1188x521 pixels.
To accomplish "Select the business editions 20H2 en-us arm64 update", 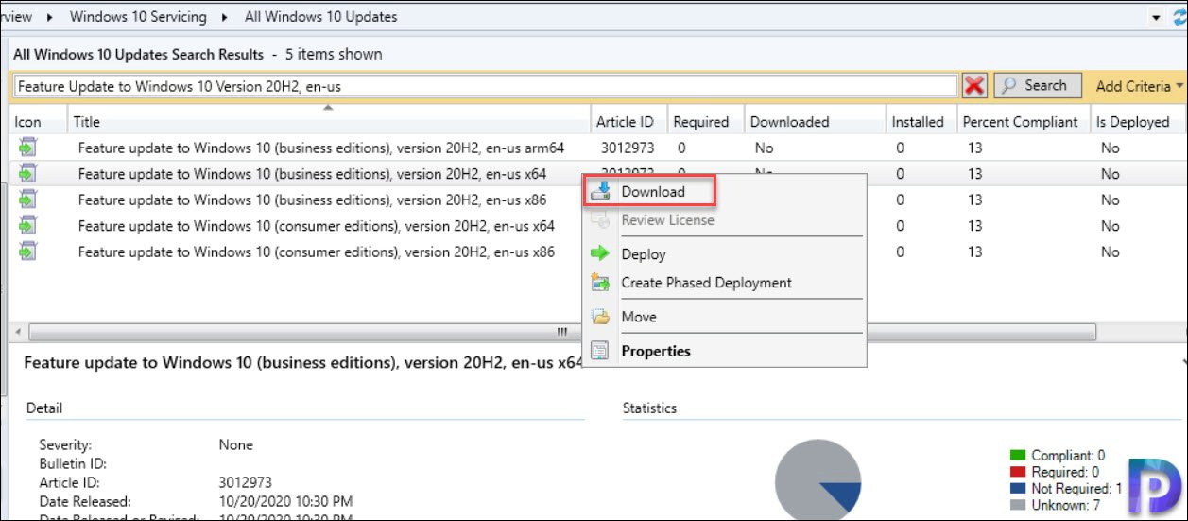I will [321, 148].
